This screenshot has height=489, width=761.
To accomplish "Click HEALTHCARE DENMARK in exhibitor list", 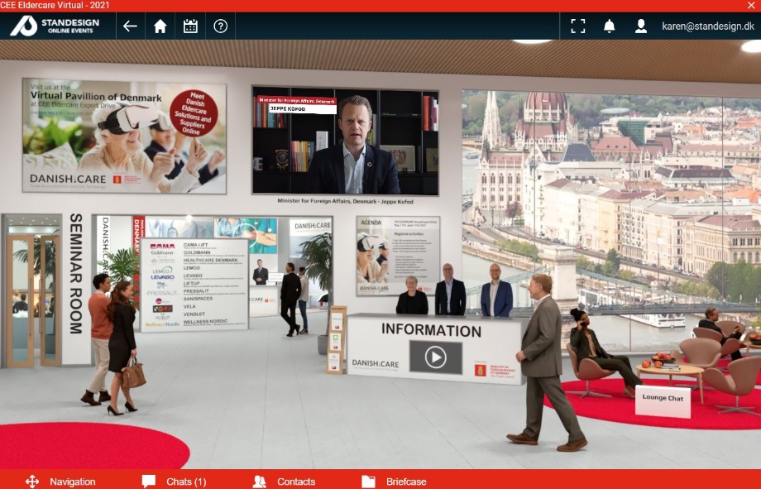I will click(x=211, y=261).
